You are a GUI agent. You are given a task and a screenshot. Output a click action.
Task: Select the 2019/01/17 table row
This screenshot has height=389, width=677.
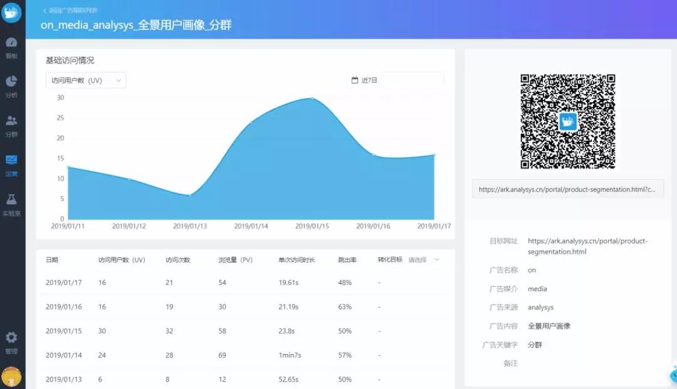tap(245, 283)
